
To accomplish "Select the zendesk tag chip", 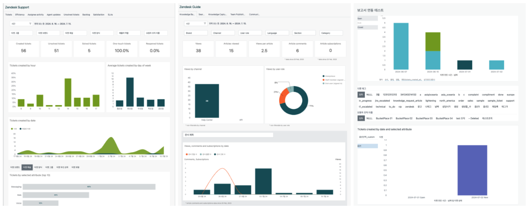I will pyautogui.click(x=409, y=107).
